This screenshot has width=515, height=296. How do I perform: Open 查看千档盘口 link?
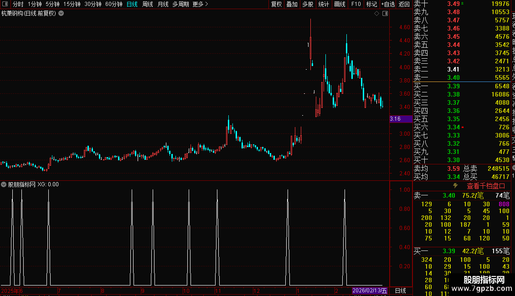click(x=486, y=186)
